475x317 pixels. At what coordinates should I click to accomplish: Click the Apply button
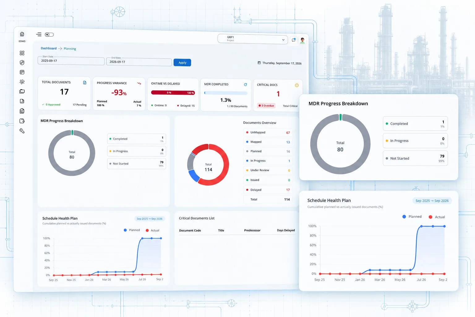(x=182, y=63)
